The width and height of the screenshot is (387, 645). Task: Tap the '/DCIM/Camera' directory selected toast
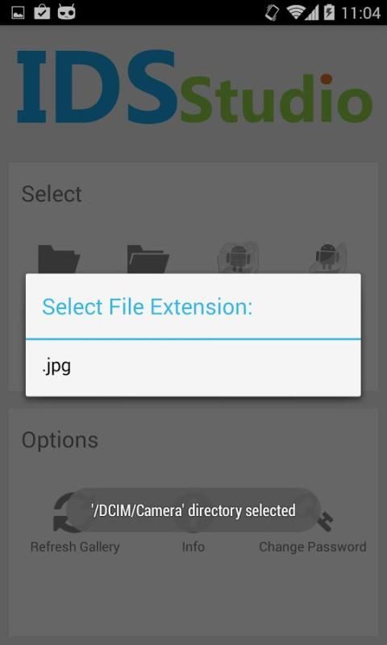pos(193,510)
